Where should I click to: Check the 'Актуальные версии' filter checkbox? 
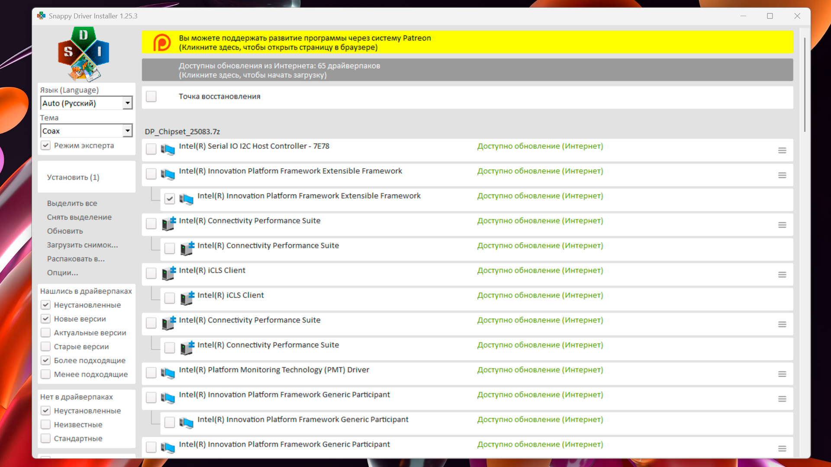pyautogui.click(x=45, y=333)
